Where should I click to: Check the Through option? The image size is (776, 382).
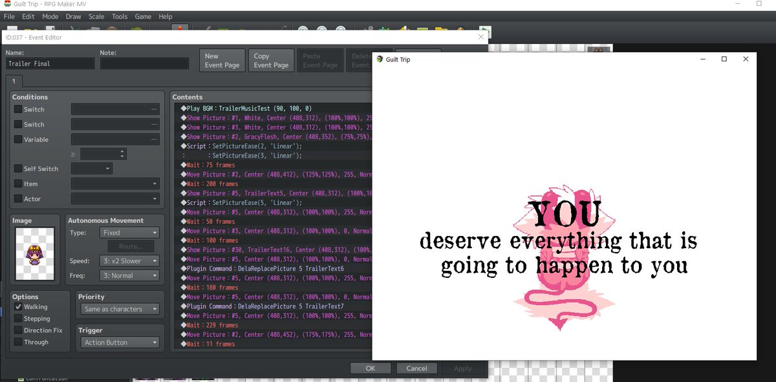[x=18, y=342]
